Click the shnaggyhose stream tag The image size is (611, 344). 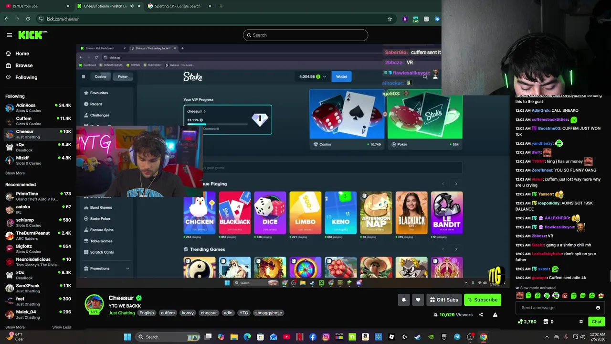click(268, 313)
